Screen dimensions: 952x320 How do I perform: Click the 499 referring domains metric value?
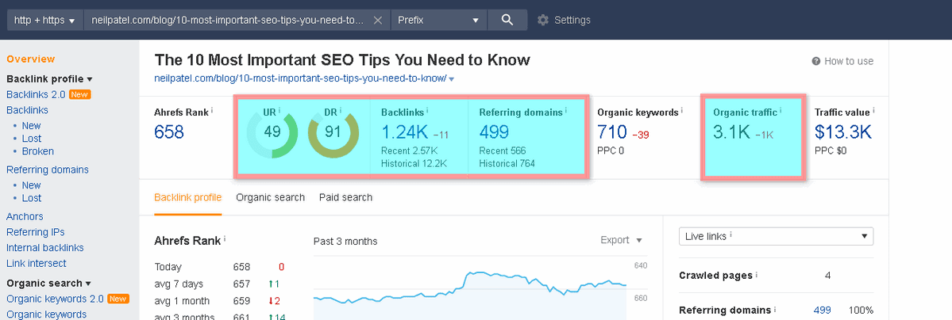click(x=494, y=131)
